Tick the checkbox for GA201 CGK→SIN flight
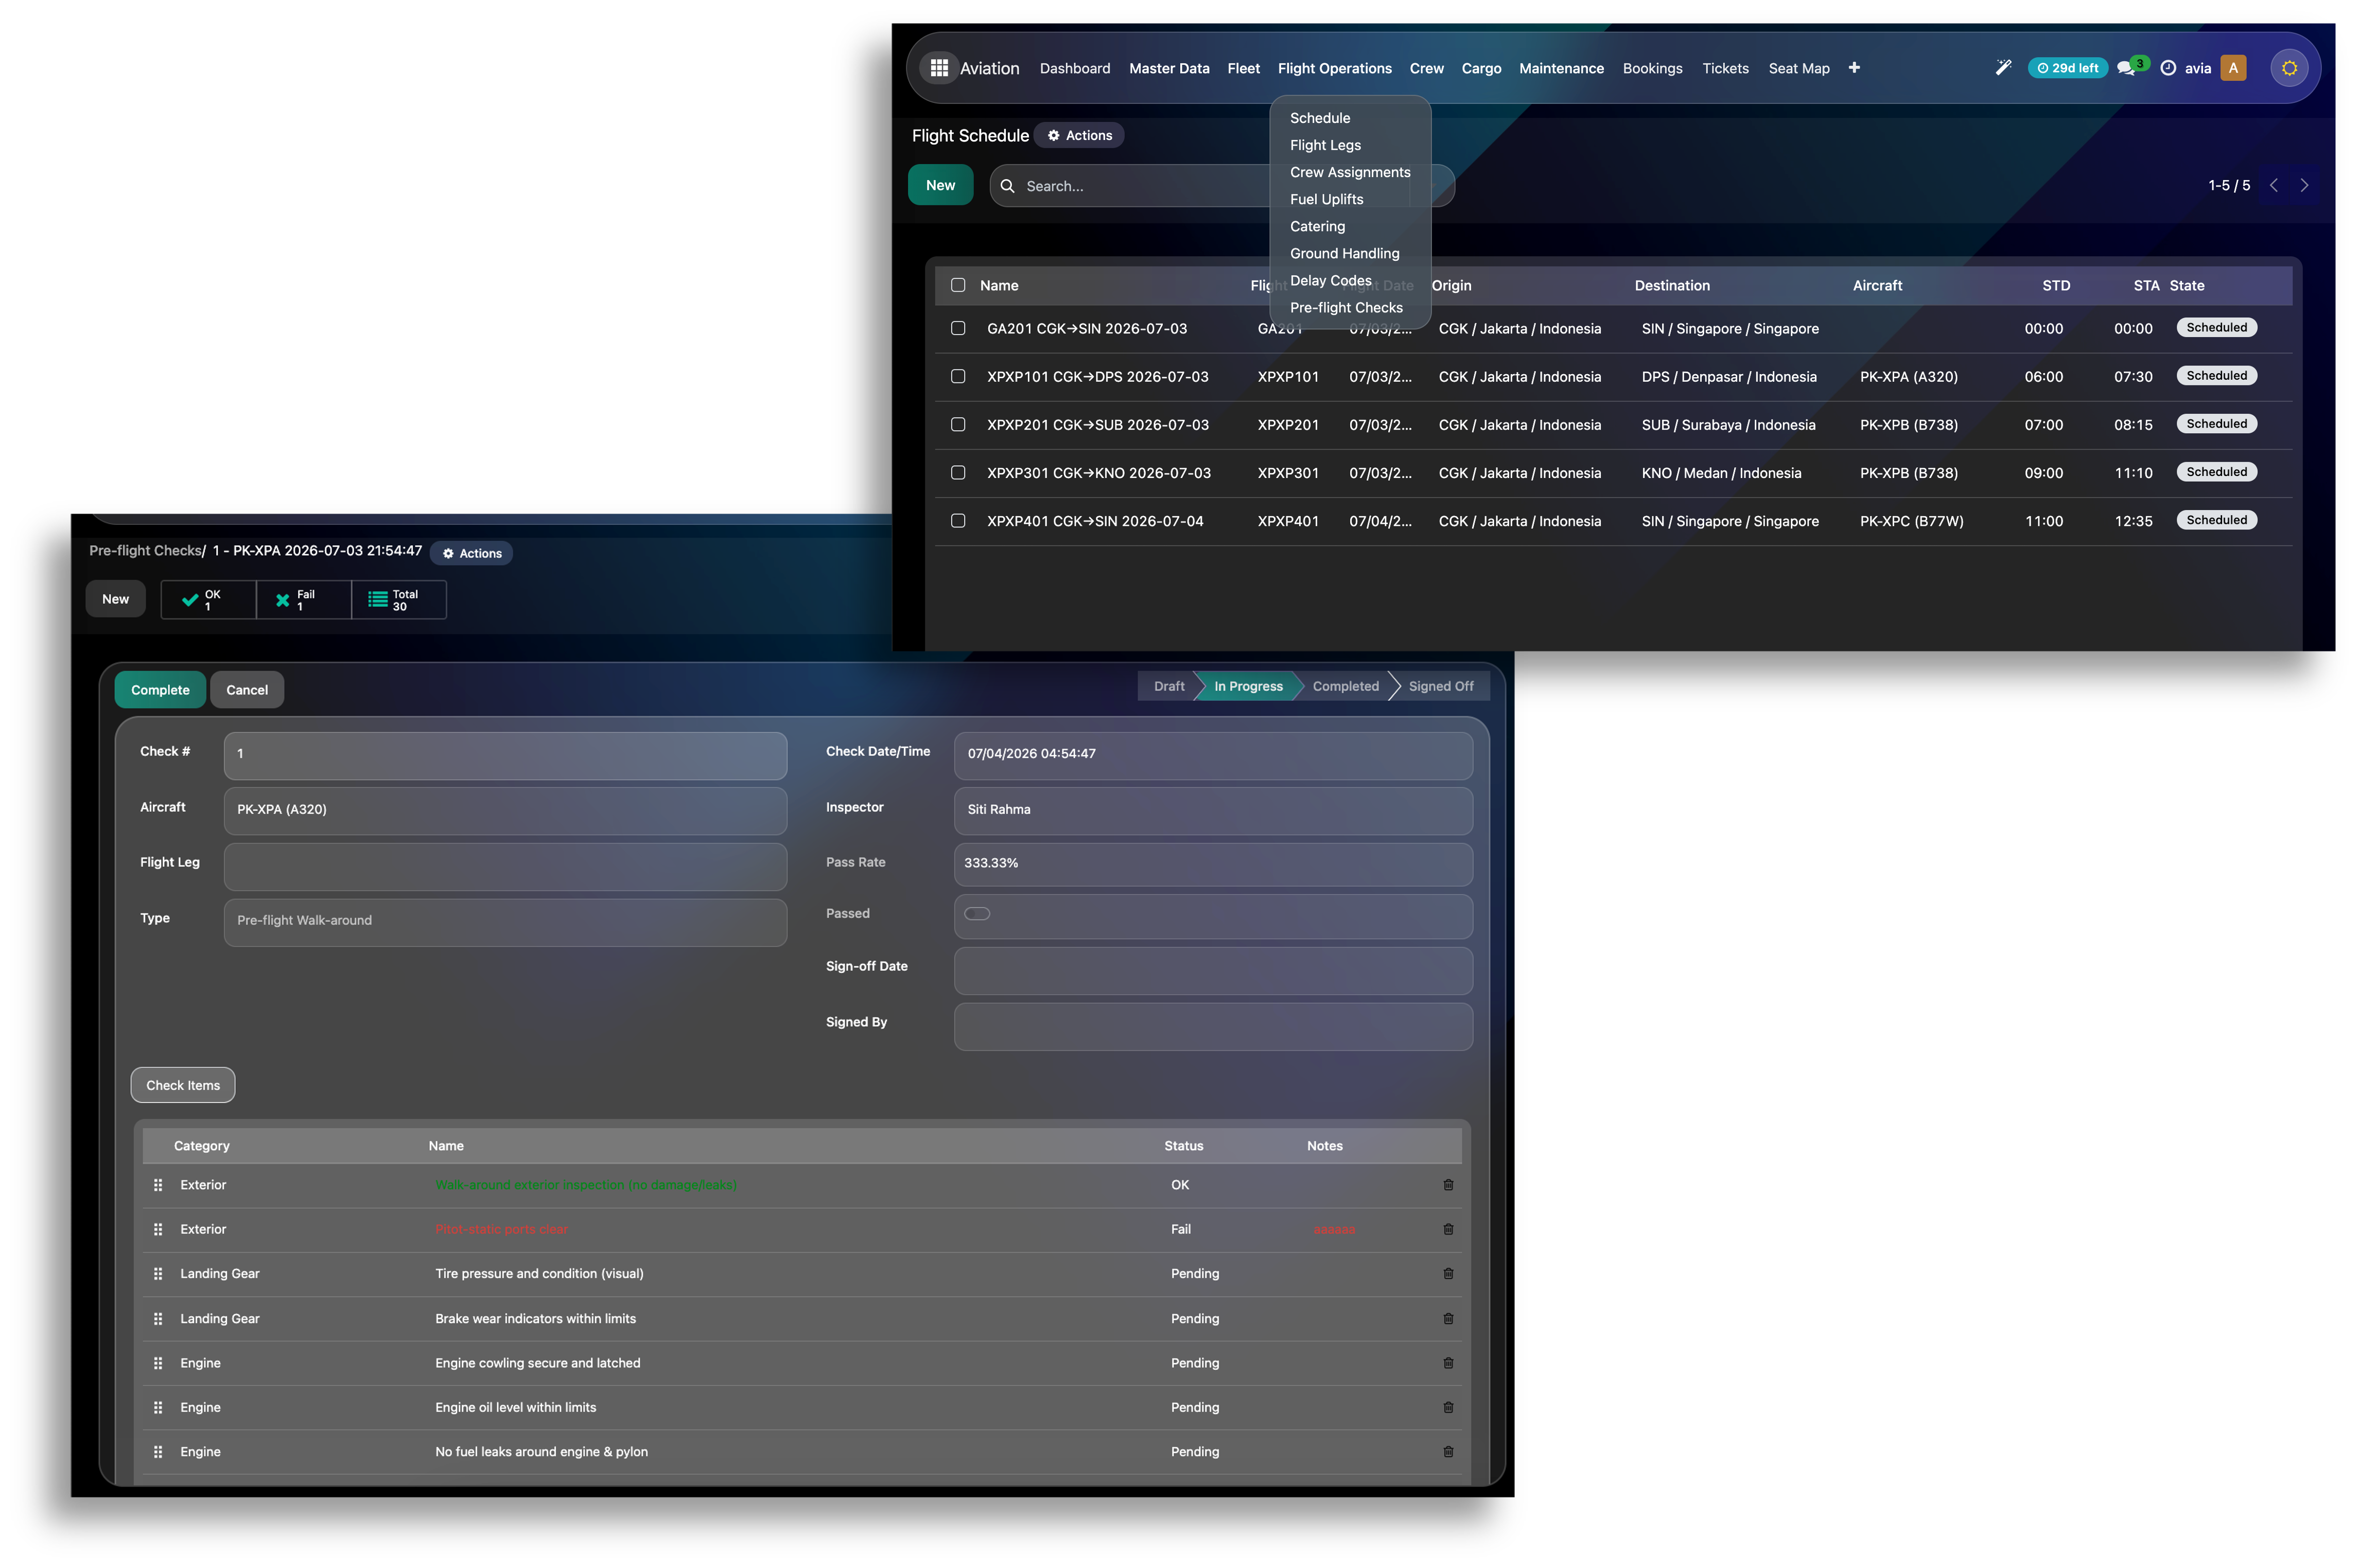This screenshot has width=2359, height=1568. coord(957,328)
